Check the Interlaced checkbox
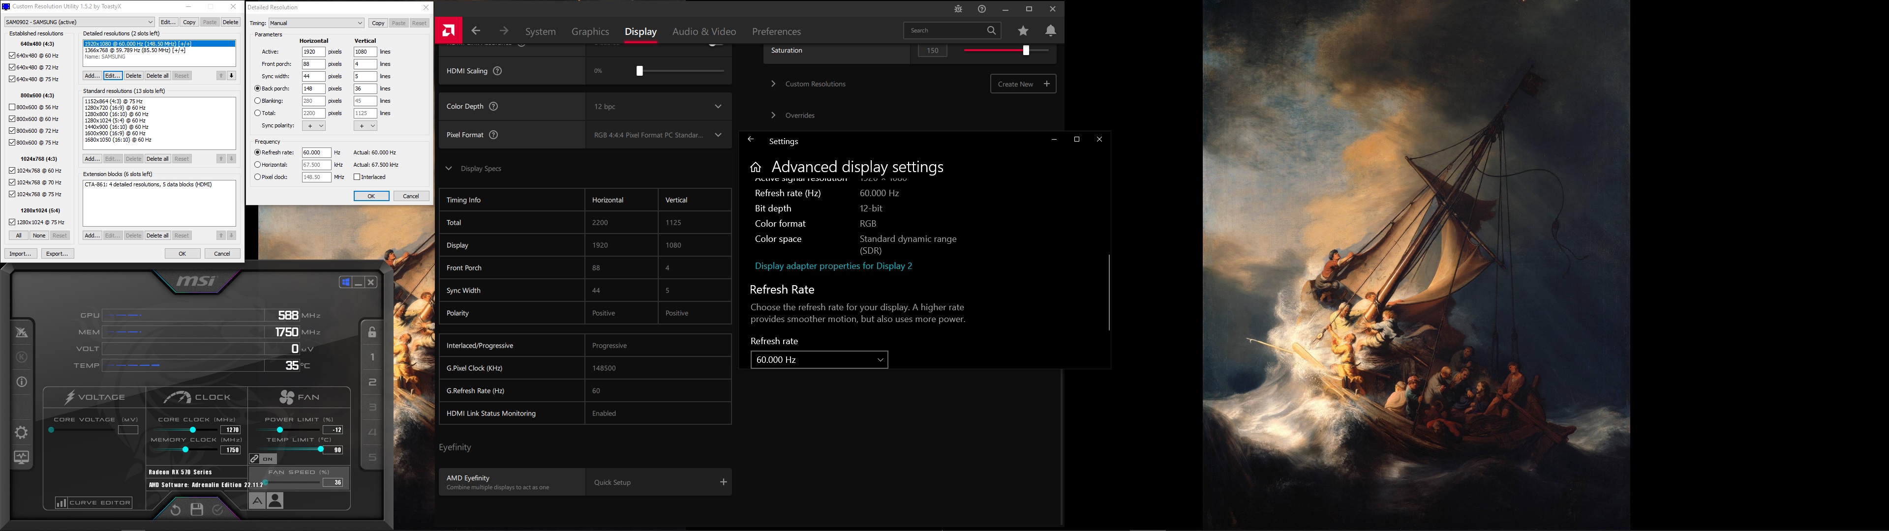The height and width of the screenshot is (531, 1889). coord(357,177)
